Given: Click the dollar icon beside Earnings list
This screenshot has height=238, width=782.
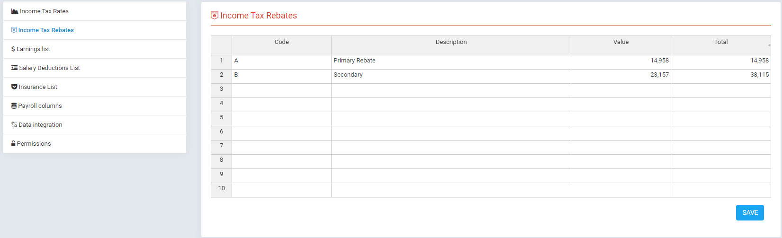Looking at the screenshot, I should coord(13,49).
